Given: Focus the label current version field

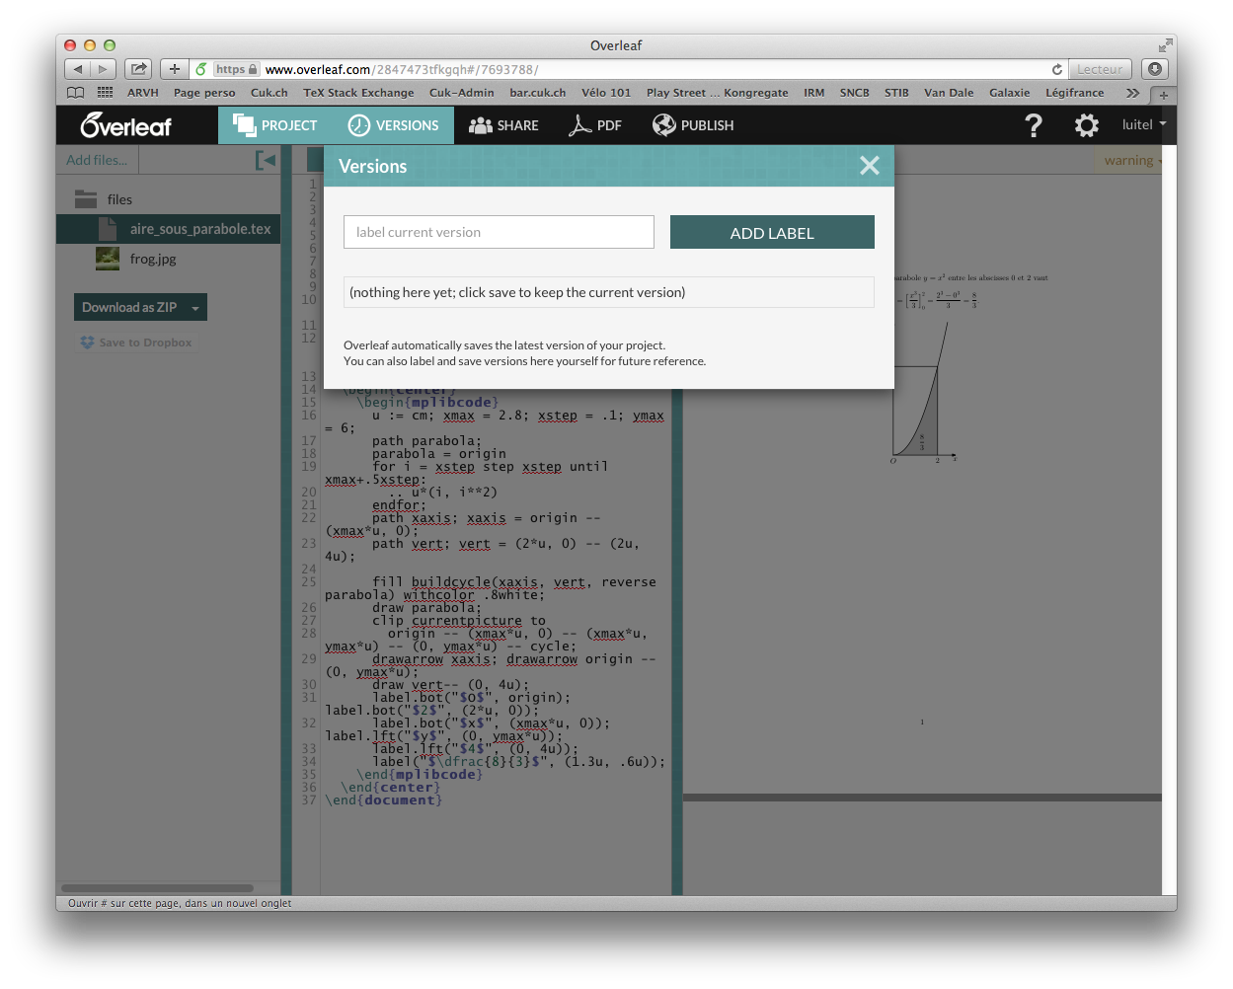Looking at the screenshot, I should pos(499,232).
